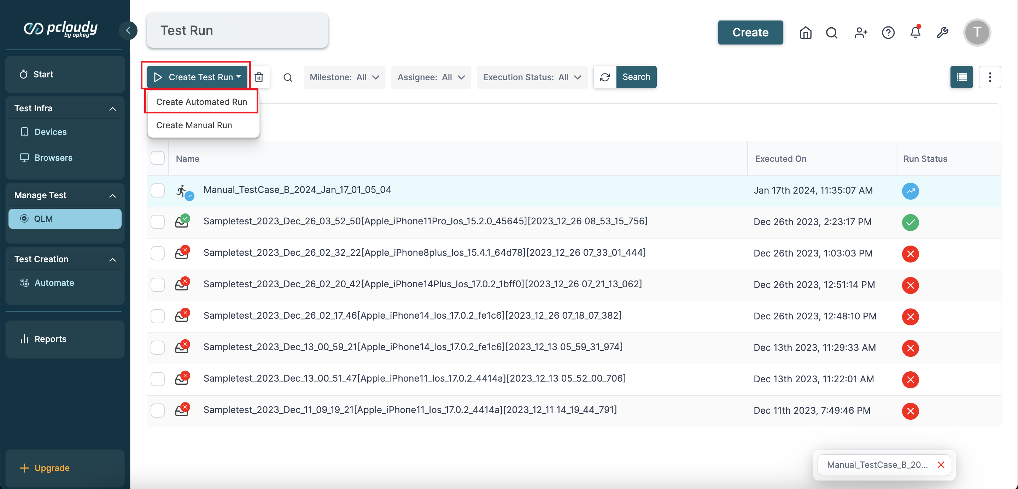Collapse the Manage Test section
Screen dimensions: 1018x489
113,195
